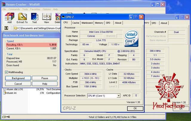This screenshot has width=191, height=121.
Task: Toggle the Multithreading checkbox
Action: click(6, 72)
